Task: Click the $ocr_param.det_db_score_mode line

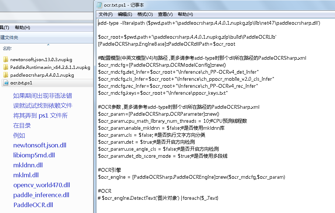Action: 163,156
